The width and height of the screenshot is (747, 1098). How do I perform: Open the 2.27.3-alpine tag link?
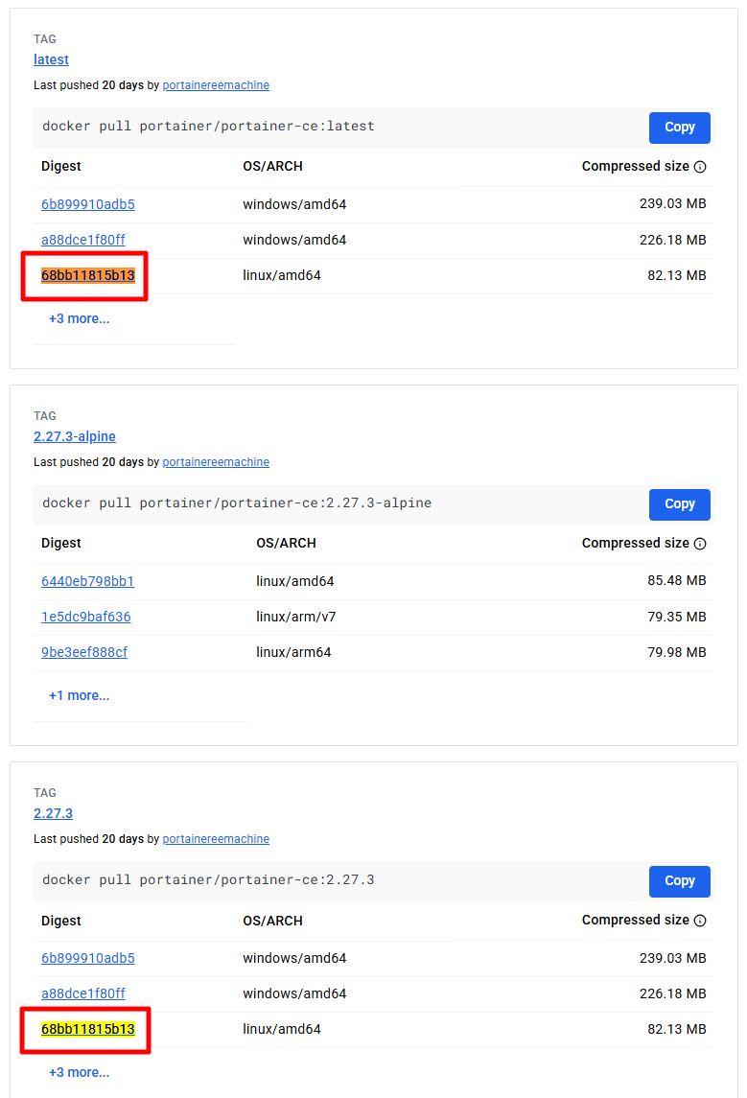(x=74, y=436)
